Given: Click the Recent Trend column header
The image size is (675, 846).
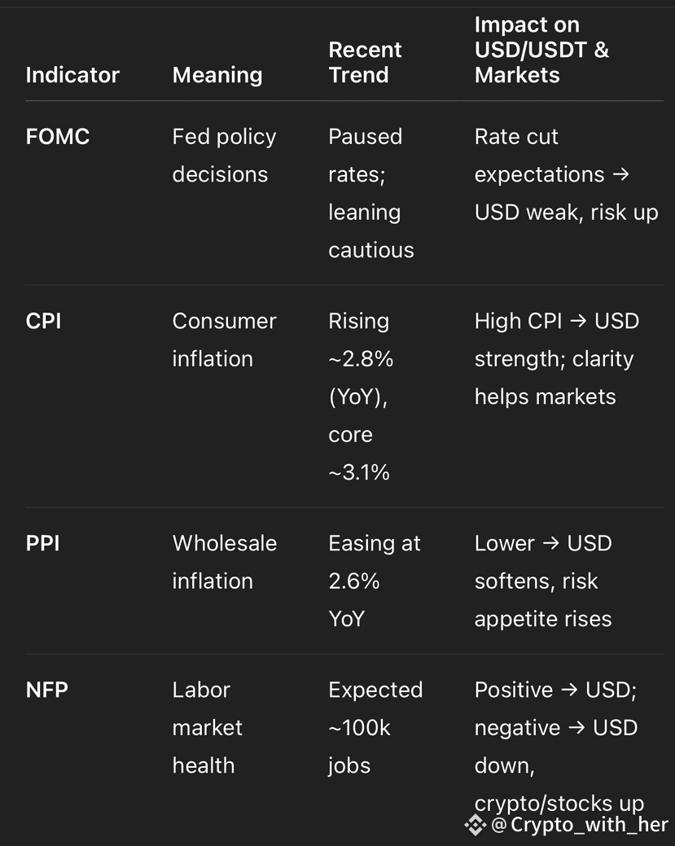Looking at the screenshot, I should pyautogui.click(x=366, y=62).
